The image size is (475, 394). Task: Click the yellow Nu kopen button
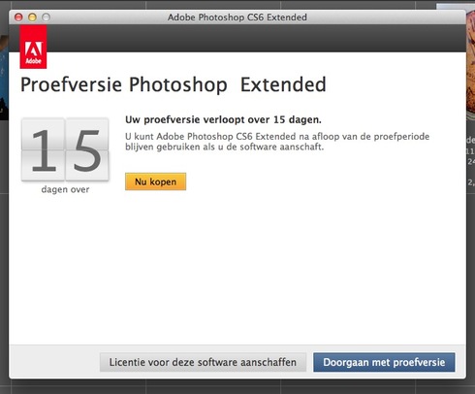coord(155,181)
